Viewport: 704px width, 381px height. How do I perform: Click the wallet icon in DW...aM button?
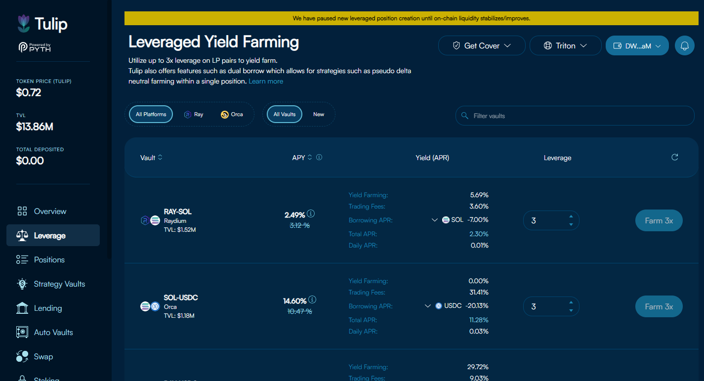point(617,46)
